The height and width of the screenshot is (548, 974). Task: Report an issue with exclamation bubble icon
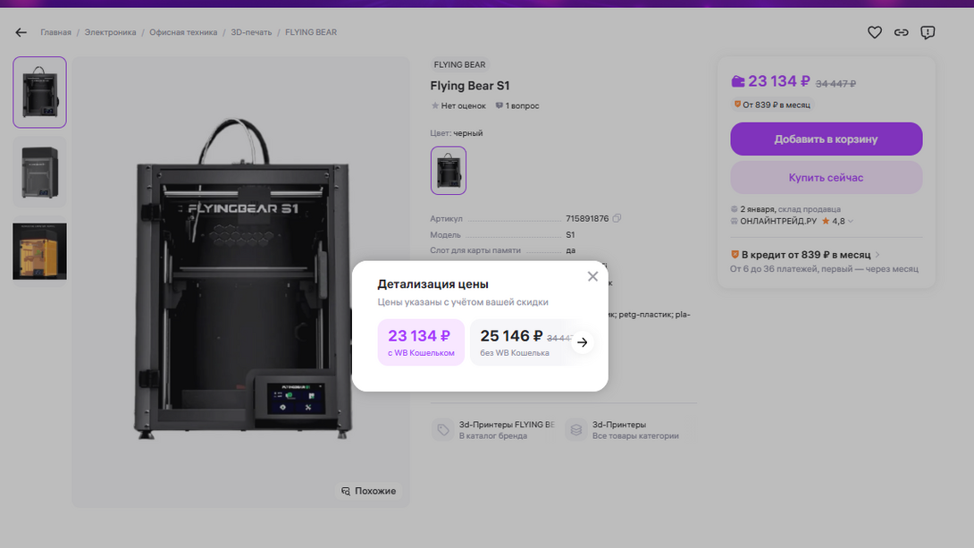click(928, 32)
